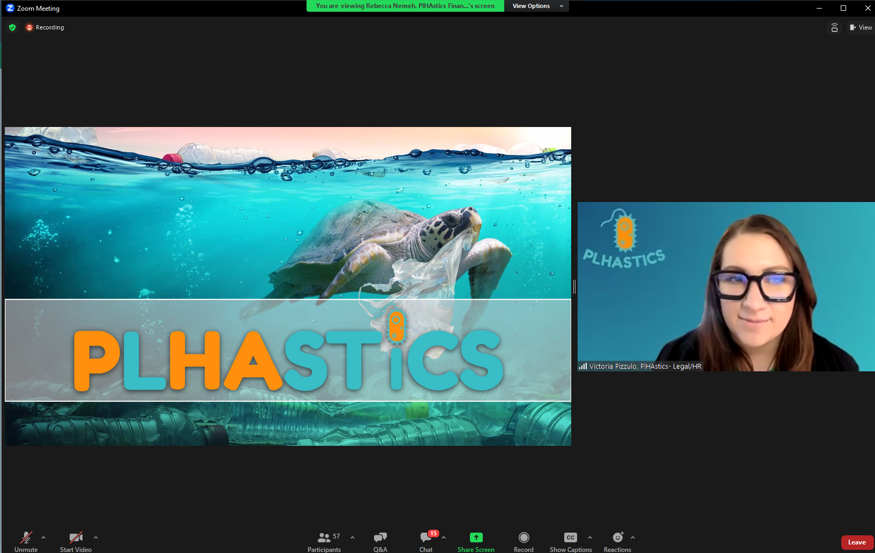Expand participants options caret
Viewport: 875px width, 553px height.
click(353, 537)
